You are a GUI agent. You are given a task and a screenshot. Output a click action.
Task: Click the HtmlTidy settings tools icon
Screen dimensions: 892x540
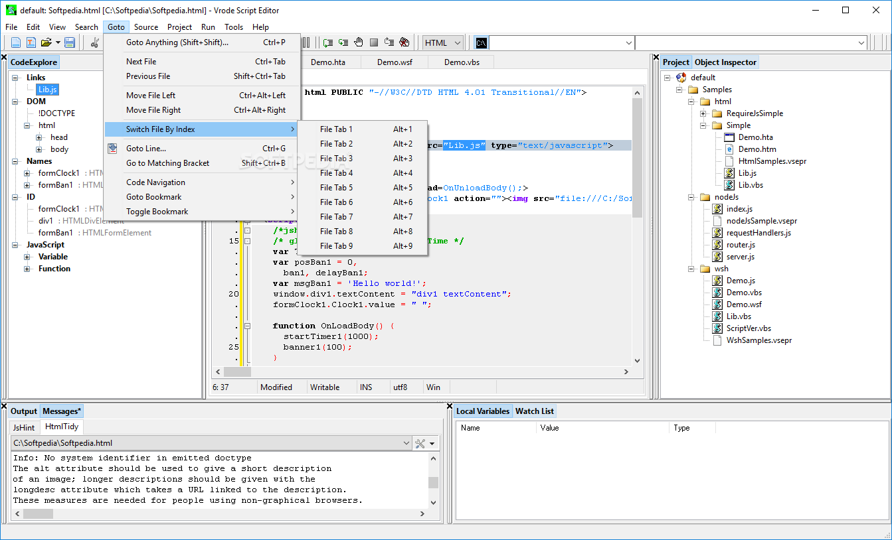pyautogui.click(x=420, y=443)
